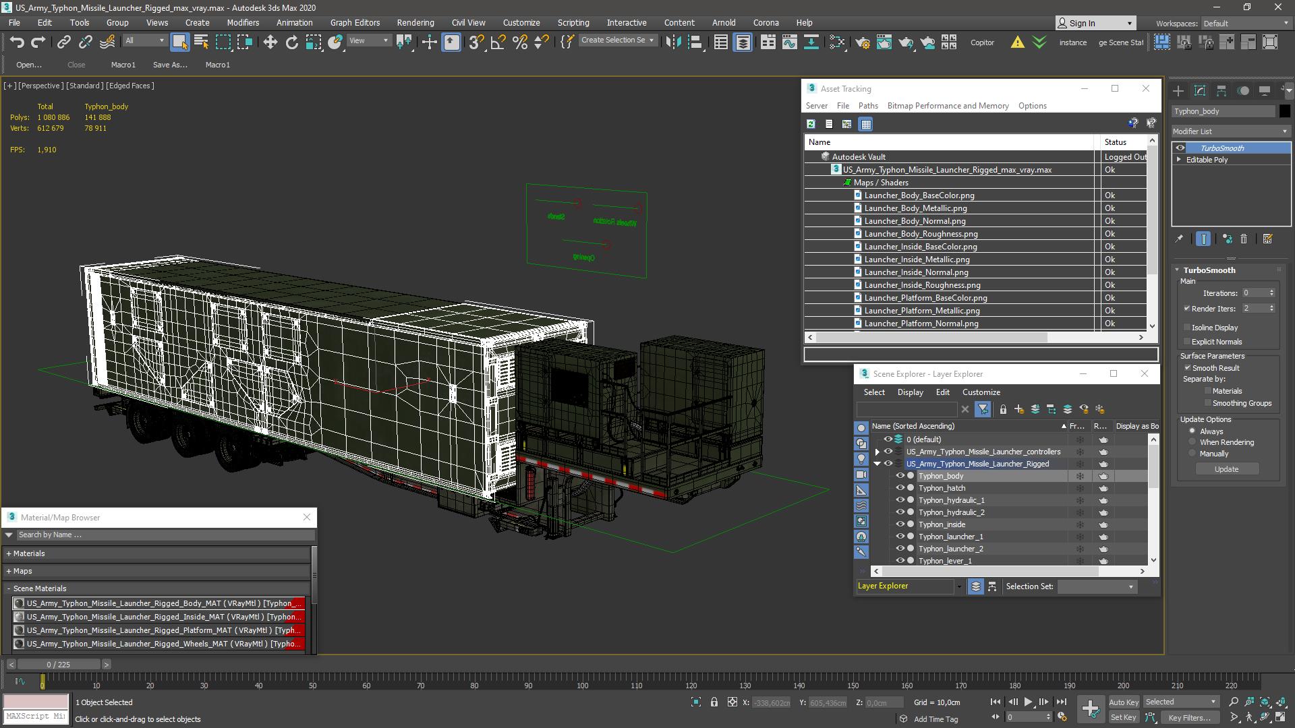Viewport: 1295px width, 728px height.
Task: Click the yellow warning triangle icon
Action: pyautogui.click(x=1017, y=42)
